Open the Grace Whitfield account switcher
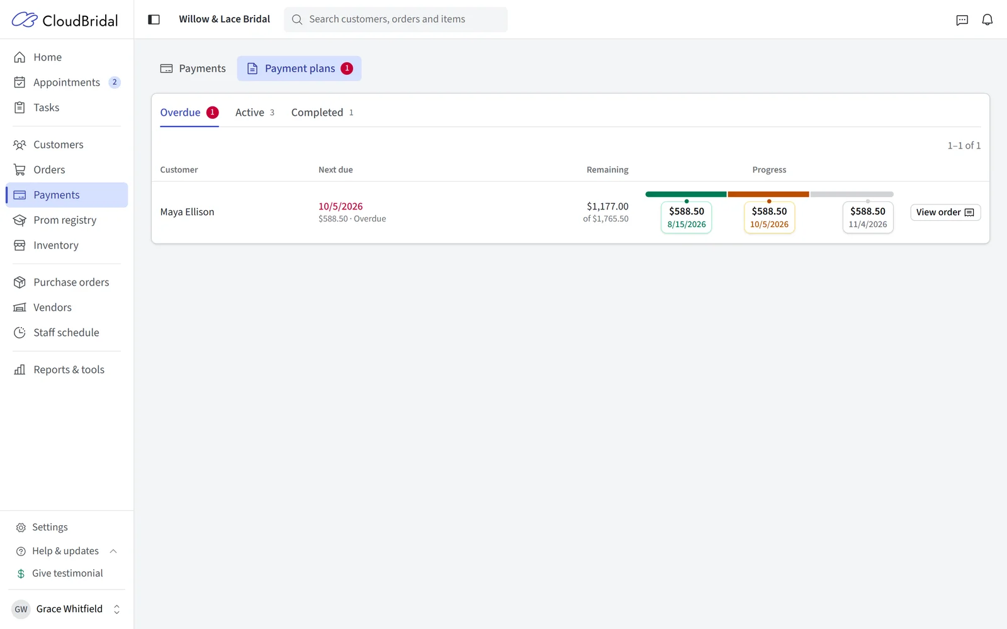The width and height of the screenshot is (1007, 629). point(67,609)
